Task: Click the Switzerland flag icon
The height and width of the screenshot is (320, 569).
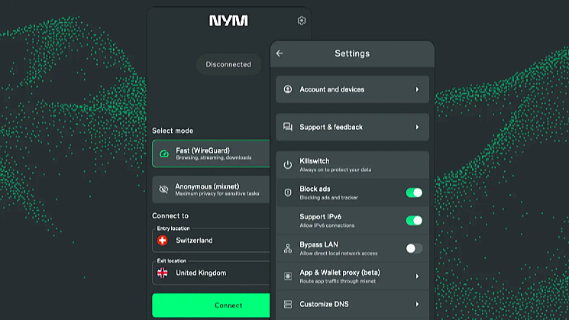Action: (x=163, y=240)
